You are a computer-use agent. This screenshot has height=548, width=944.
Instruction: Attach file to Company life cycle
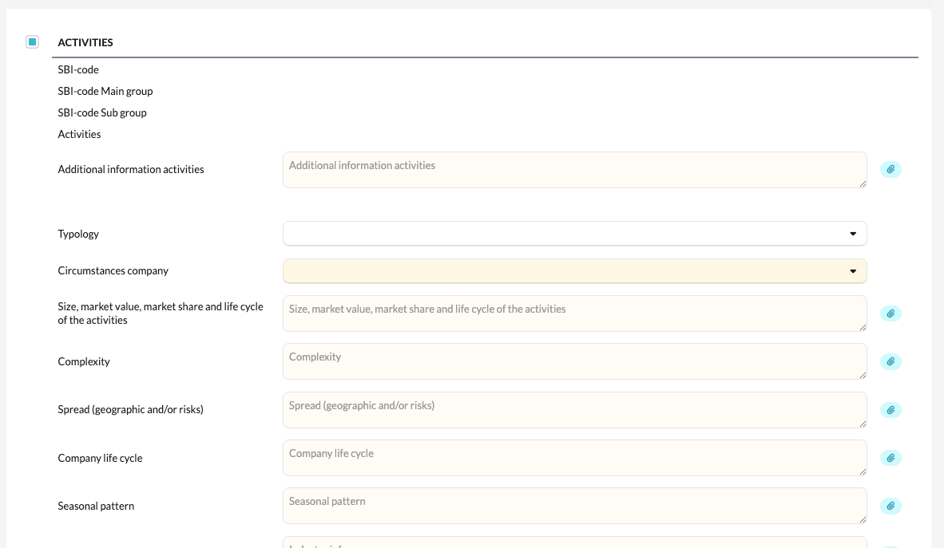tap(890, 458)
